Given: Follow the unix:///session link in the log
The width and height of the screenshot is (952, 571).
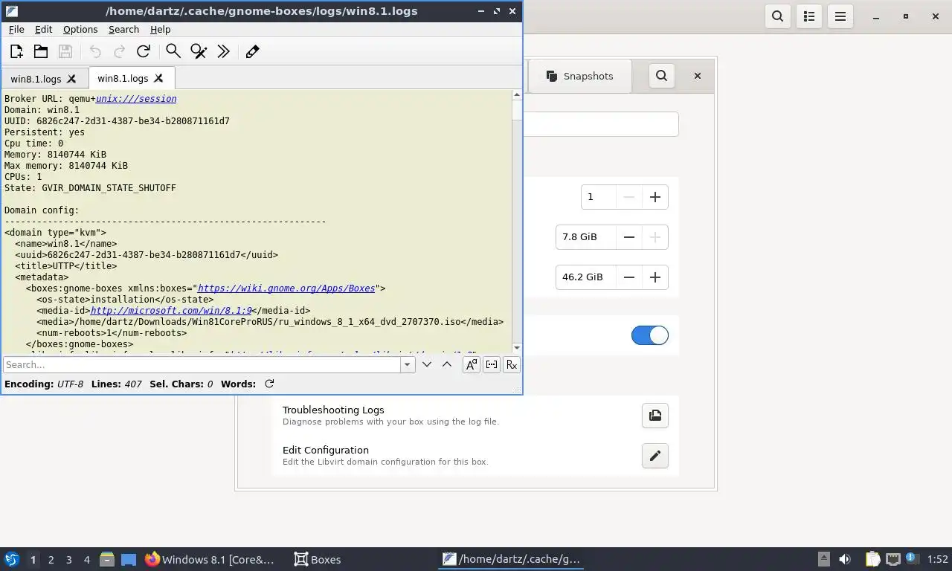Looking at the screenshot, I should (x=136, y=98).
